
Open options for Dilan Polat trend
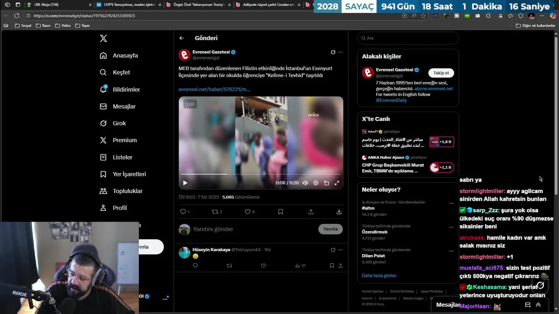[x=451, y=251]
